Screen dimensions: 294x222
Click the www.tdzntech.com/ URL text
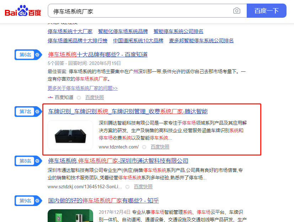point(119,147)
